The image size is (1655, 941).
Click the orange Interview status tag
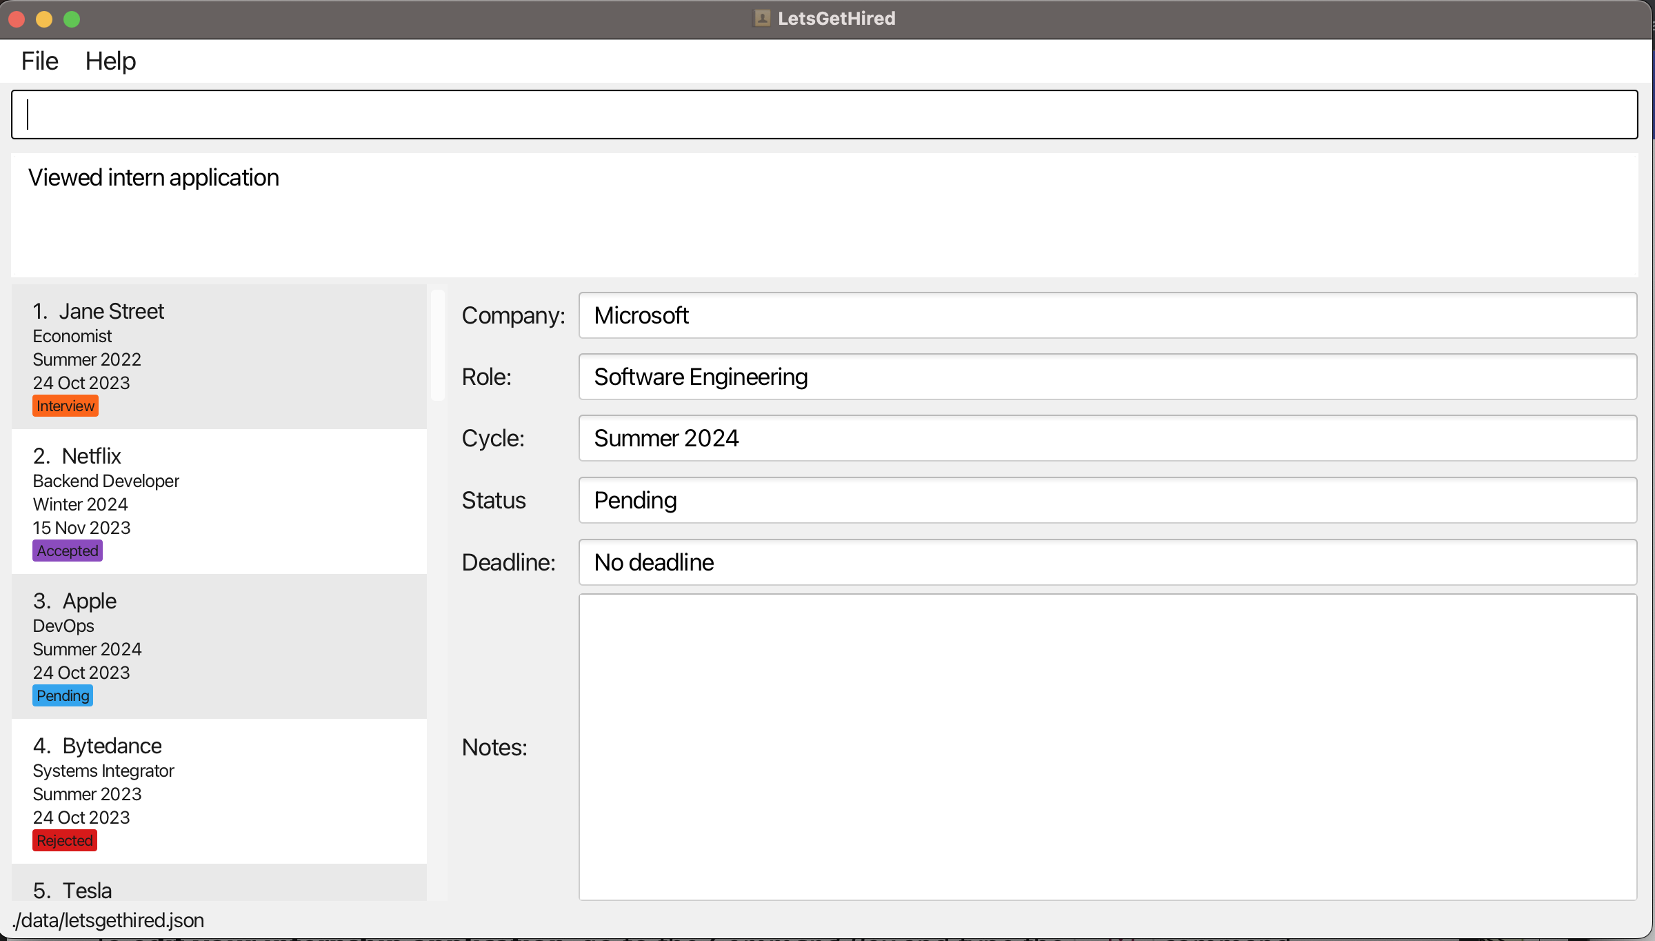point(66,406)
